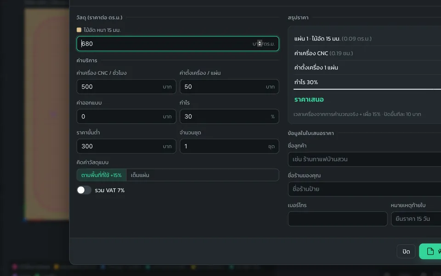Click the ปิด button
Image resolution: width=441 pixels, height=276 pixels.
click(406, 251)
